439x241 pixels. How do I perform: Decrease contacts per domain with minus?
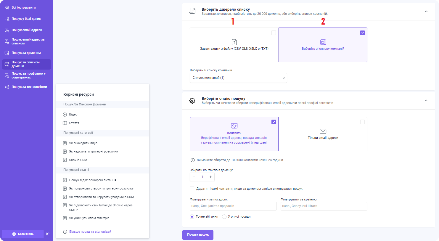coord(194,177)
